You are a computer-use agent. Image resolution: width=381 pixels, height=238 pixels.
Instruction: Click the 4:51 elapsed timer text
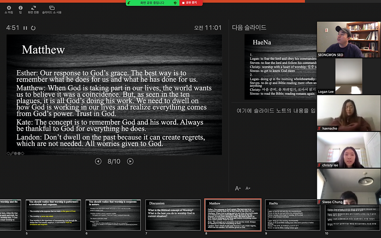(12, 28)
